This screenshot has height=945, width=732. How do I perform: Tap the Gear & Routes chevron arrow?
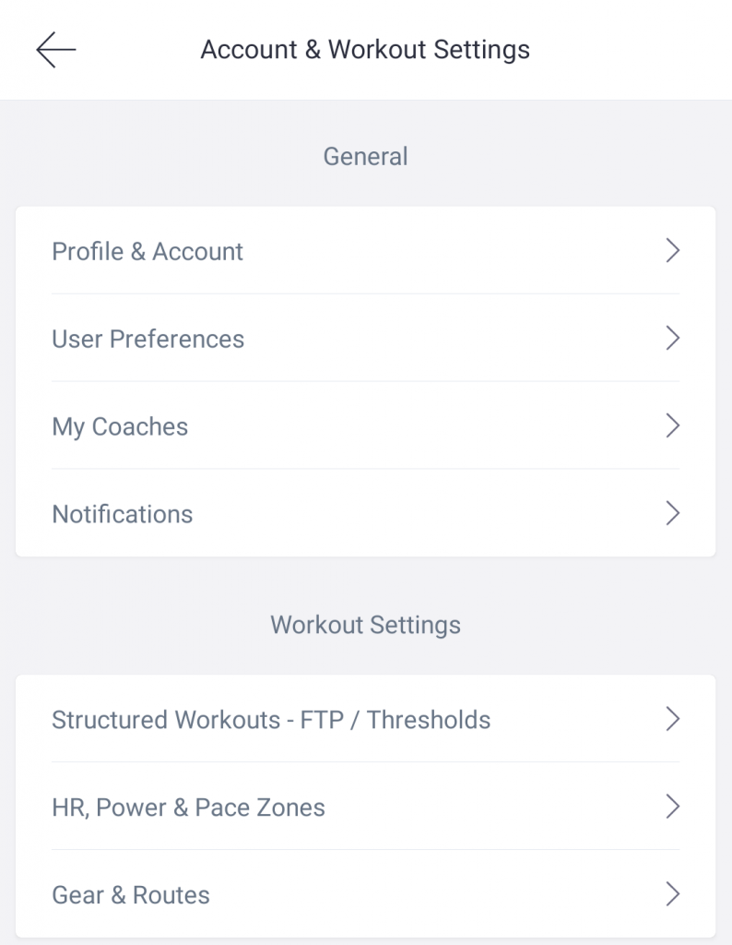672,894
